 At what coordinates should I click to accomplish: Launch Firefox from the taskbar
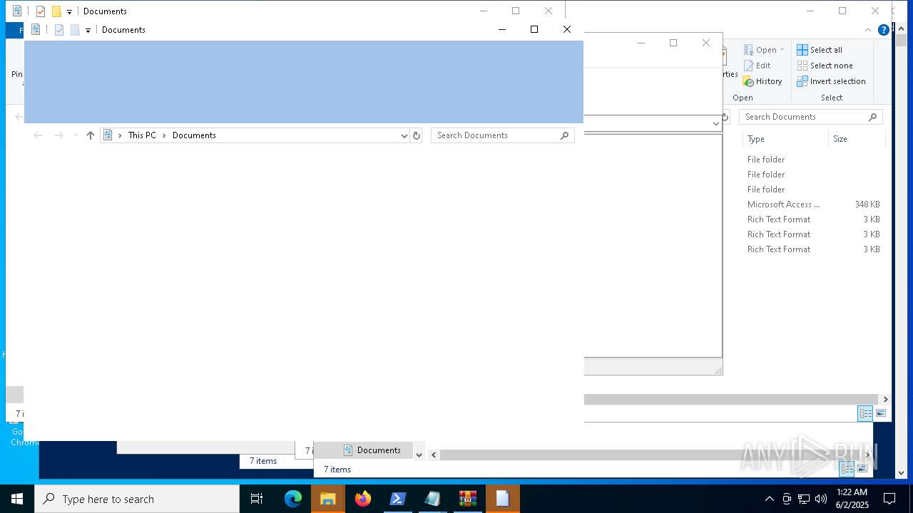363,499
